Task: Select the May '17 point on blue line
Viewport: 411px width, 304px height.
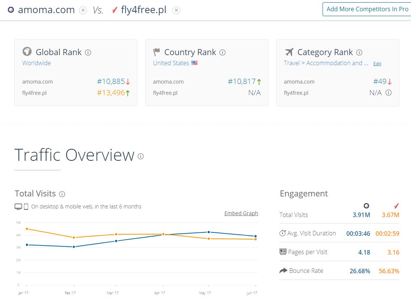Action: click(x=209, y=232)
